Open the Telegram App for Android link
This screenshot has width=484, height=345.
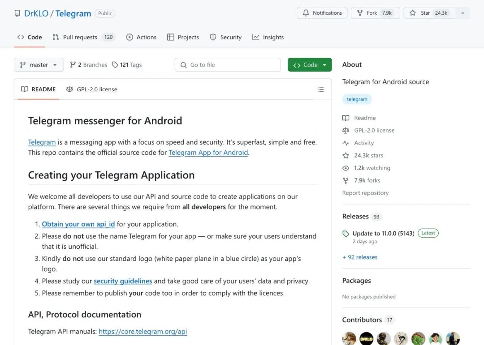point(208,153)
